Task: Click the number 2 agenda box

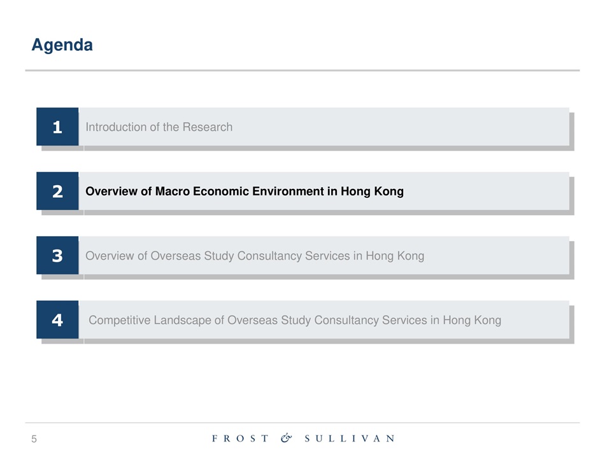Action: [x=57, y=191]
